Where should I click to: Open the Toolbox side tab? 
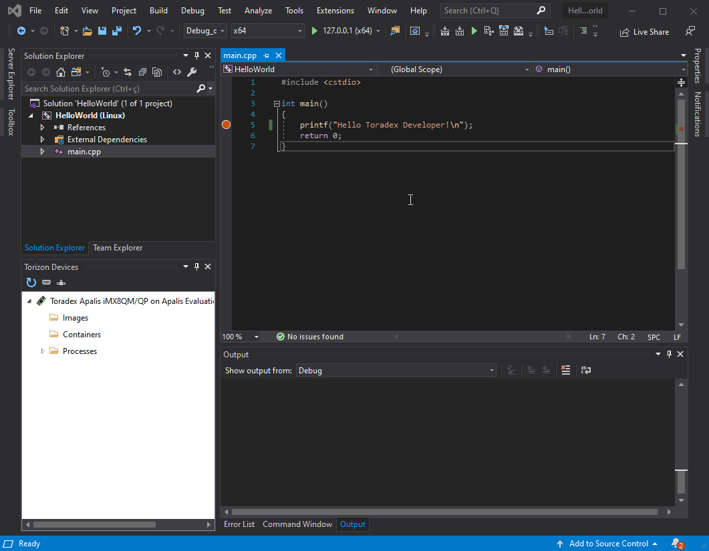11,122
